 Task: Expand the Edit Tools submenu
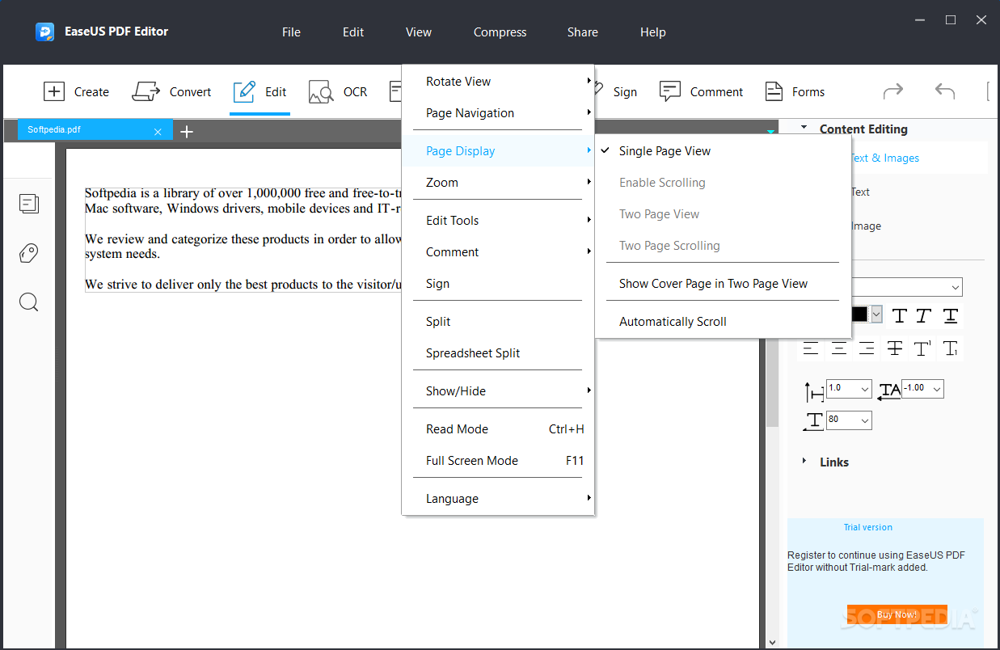498,220
